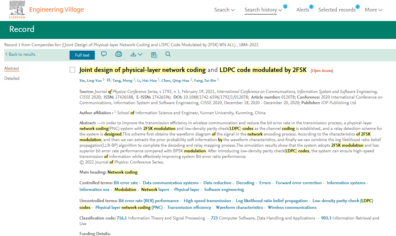Click the Elsevier tree logo
This screenshot has width=396, height=236.
pyautogui.click(x=17, y=10)
